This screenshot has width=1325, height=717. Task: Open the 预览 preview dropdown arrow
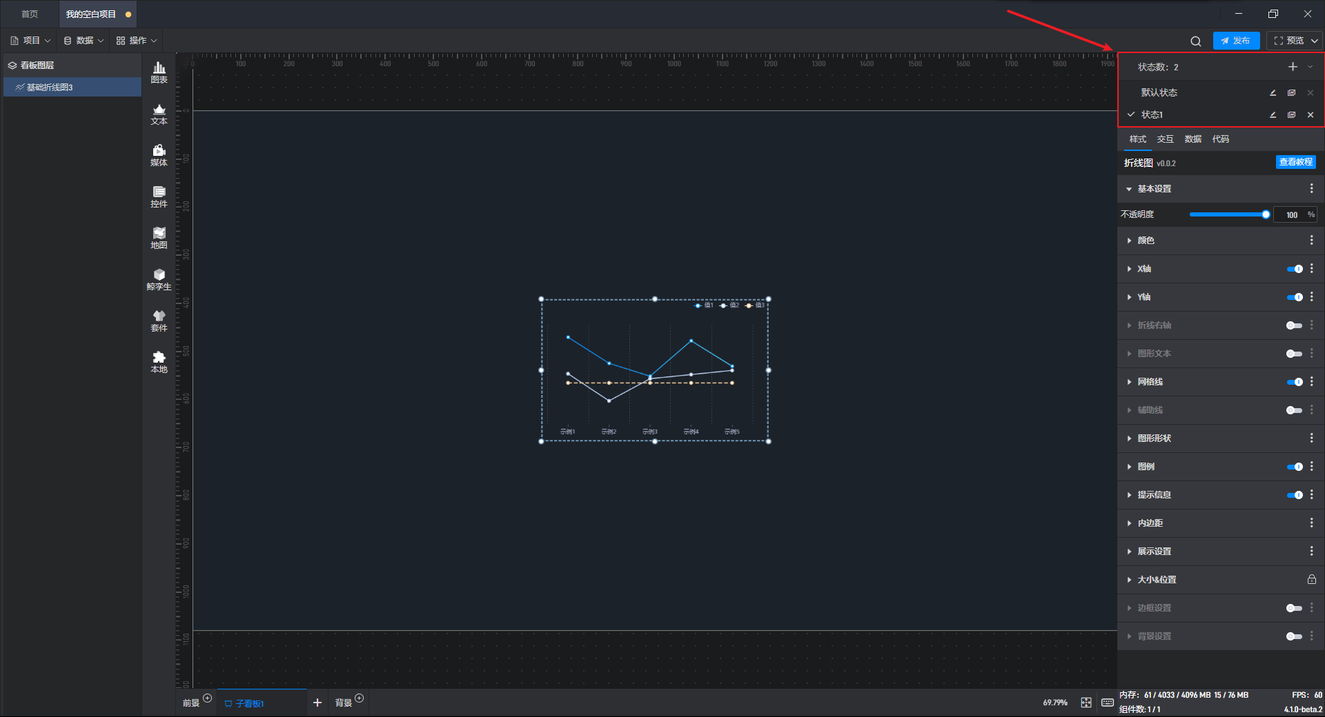point(1315,41)
